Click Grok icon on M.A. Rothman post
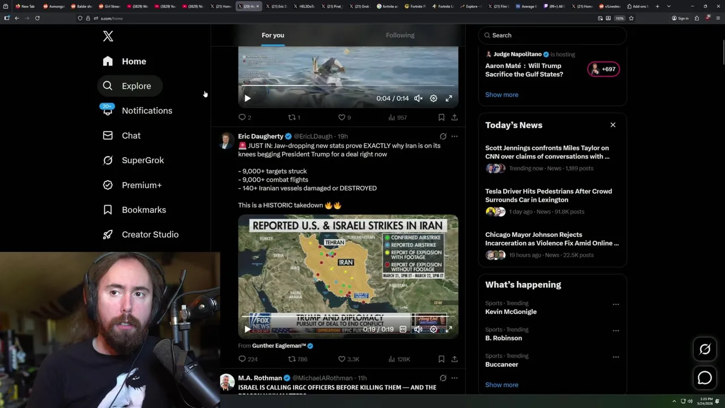 (x=443, y=378)
